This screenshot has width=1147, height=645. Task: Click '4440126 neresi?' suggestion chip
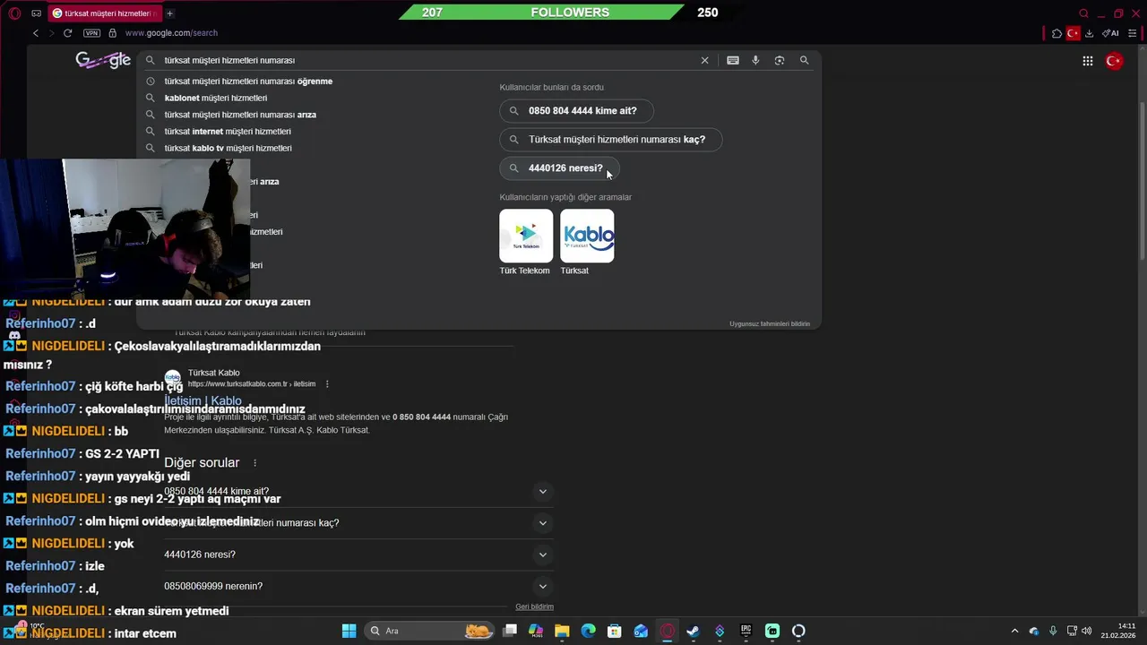tap(559, 168)
